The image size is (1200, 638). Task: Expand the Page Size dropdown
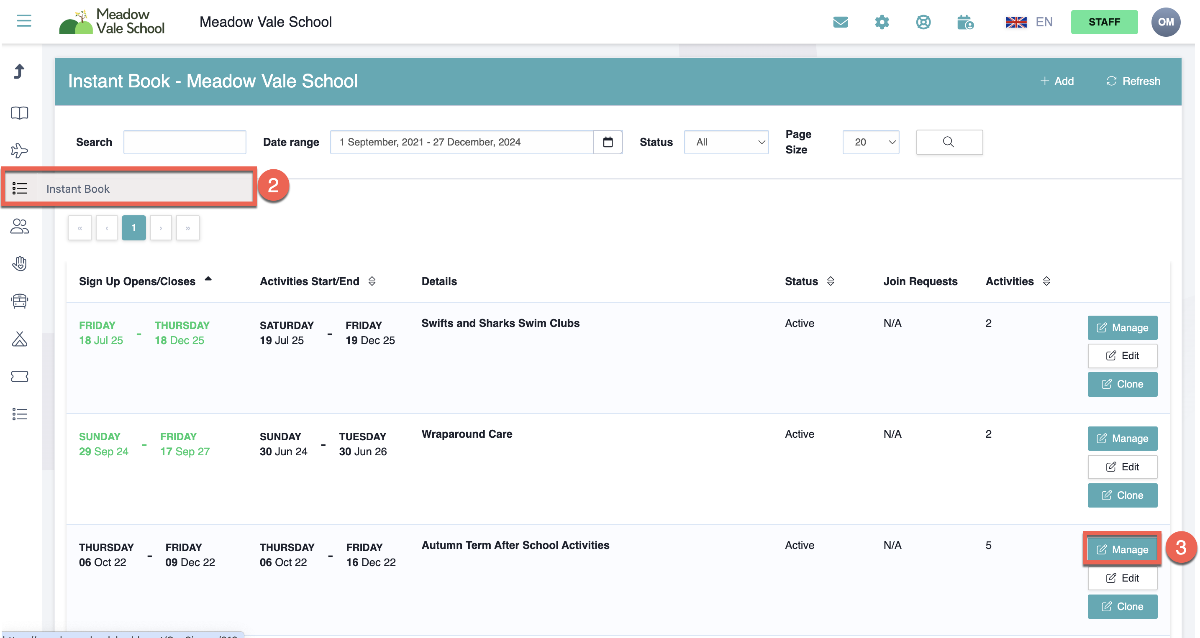(870, 142)
